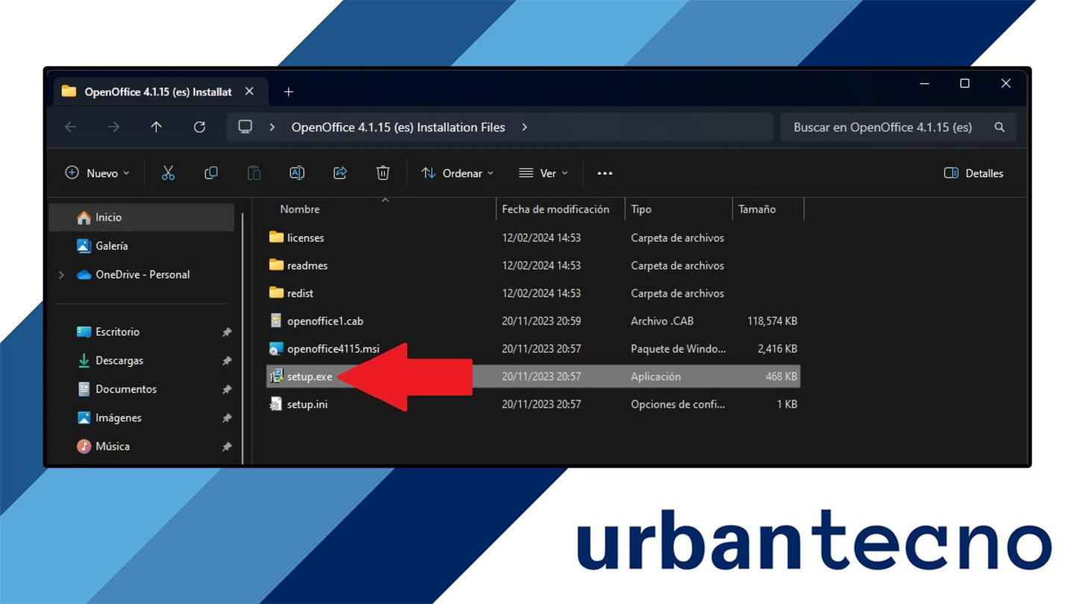Open Inicio in the navigation pane
1074x604 pixels.
142,217
